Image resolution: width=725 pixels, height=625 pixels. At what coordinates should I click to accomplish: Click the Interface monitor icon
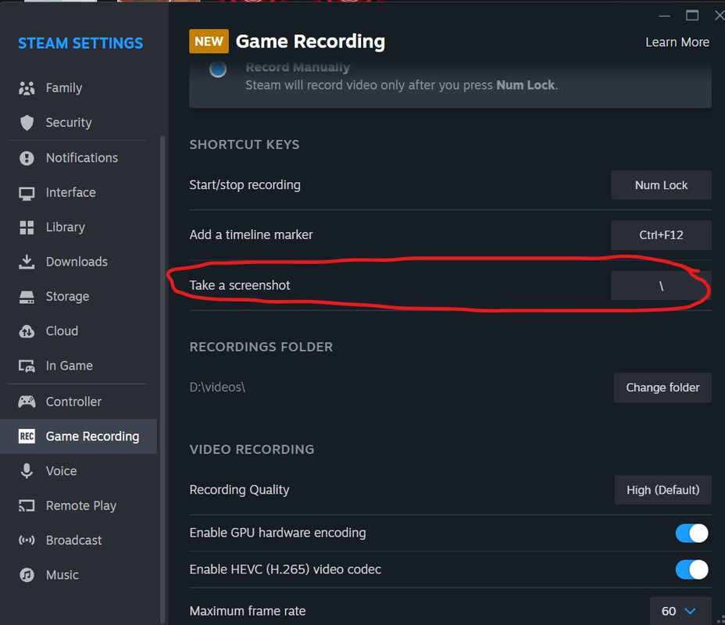27,193
